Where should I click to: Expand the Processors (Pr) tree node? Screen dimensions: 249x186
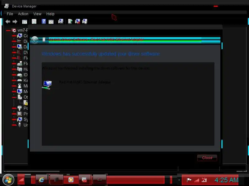pyautogui.click(x=14, y=114)
